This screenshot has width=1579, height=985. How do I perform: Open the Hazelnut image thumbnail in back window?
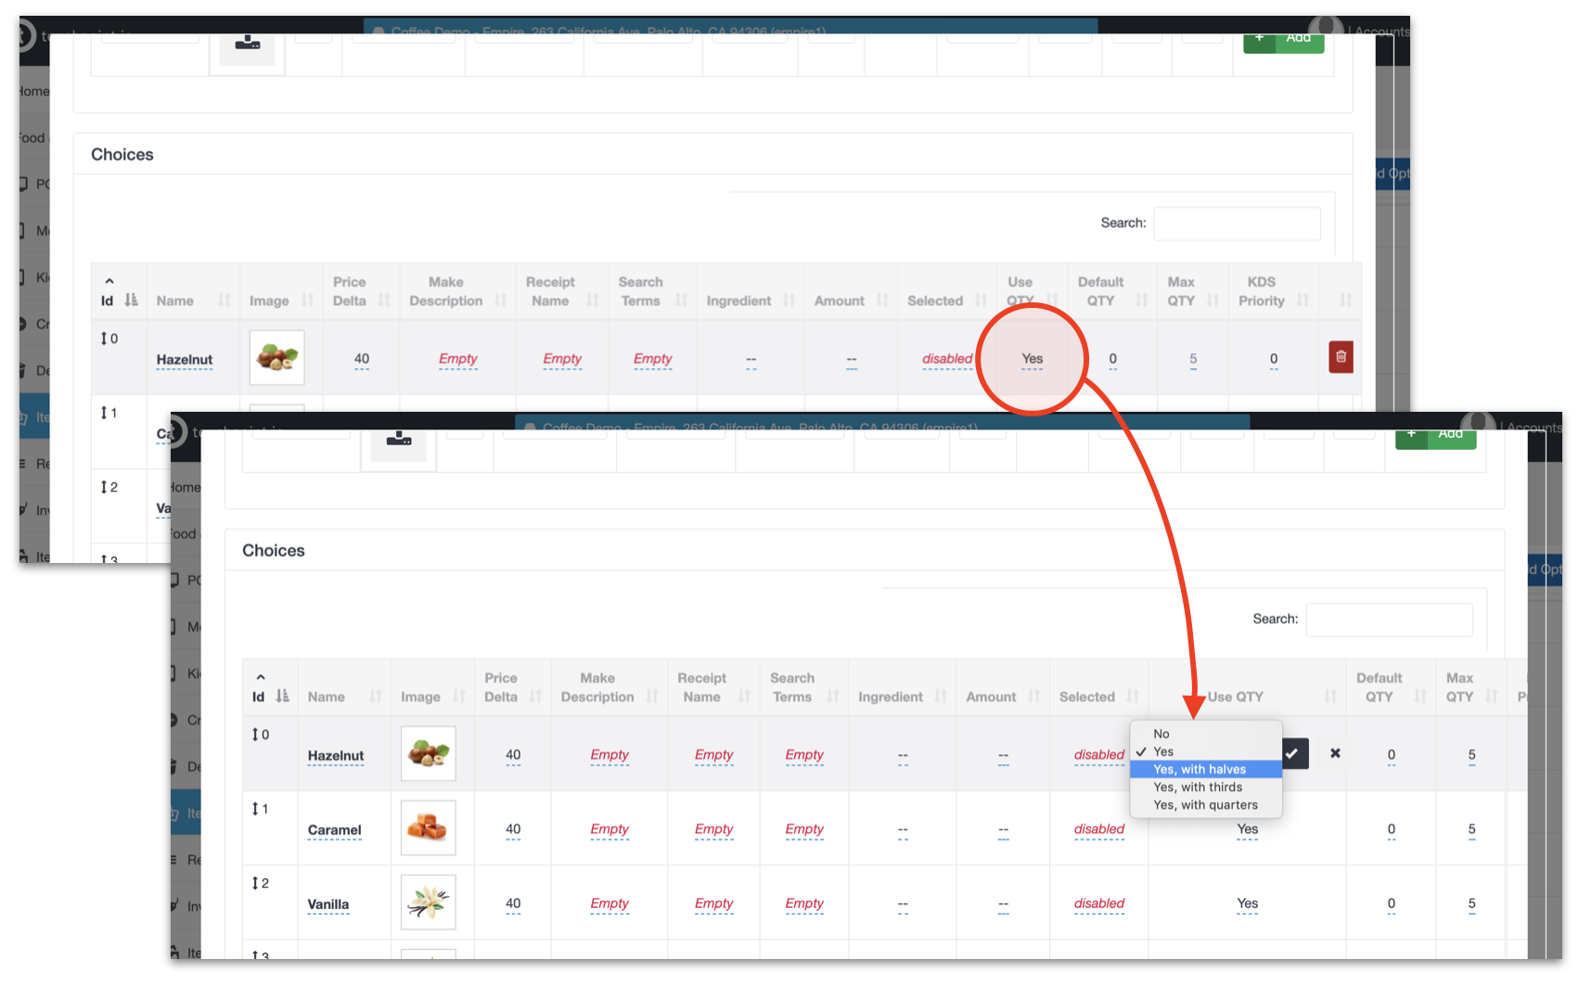[x=276, y=357]
